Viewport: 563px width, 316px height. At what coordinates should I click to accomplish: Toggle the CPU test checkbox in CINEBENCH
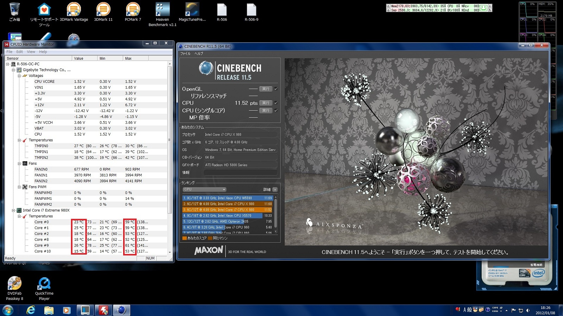coord(276,103)
